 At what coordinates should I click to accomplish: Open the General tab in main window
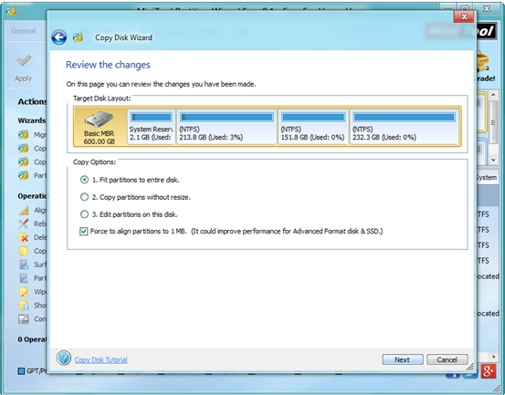click(x=24, y=31)
